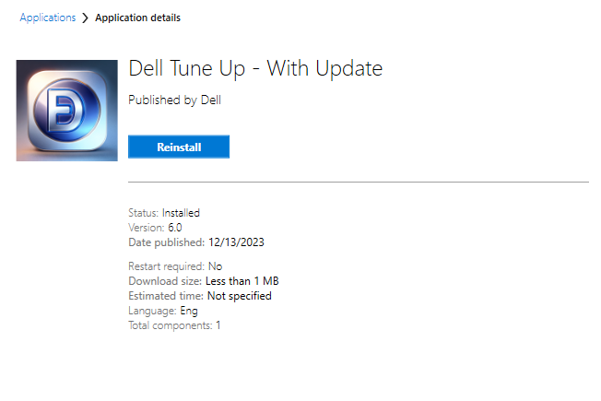Click the Estimated time label

[166, 296]
